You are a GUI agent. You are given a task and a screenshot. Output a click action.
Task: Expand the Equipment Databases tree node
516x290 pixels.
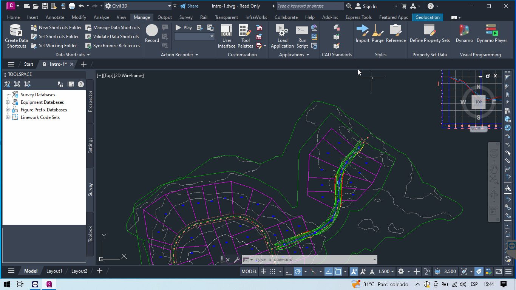coord(8,102)
